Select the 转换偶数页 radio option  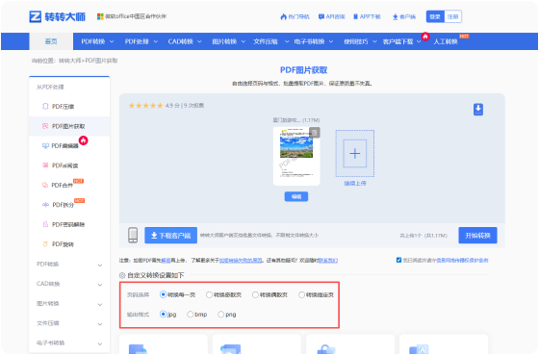click(x=255, y=294)
